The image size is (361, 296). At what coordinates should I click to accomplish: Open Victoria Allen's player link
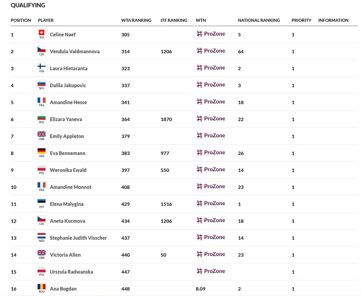(x=65, y=255)
